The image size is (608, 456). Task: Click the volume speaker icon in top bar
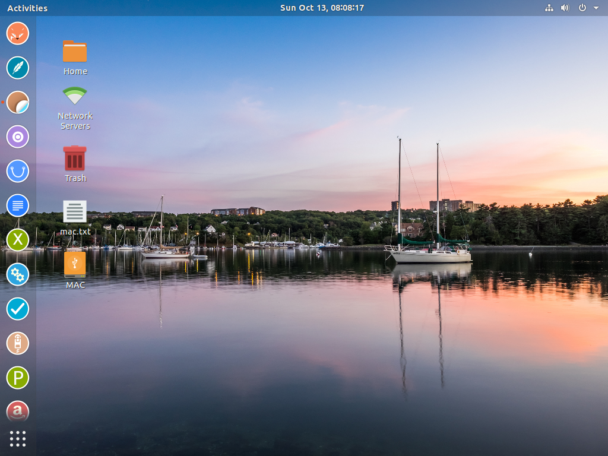tap(565, 8)
